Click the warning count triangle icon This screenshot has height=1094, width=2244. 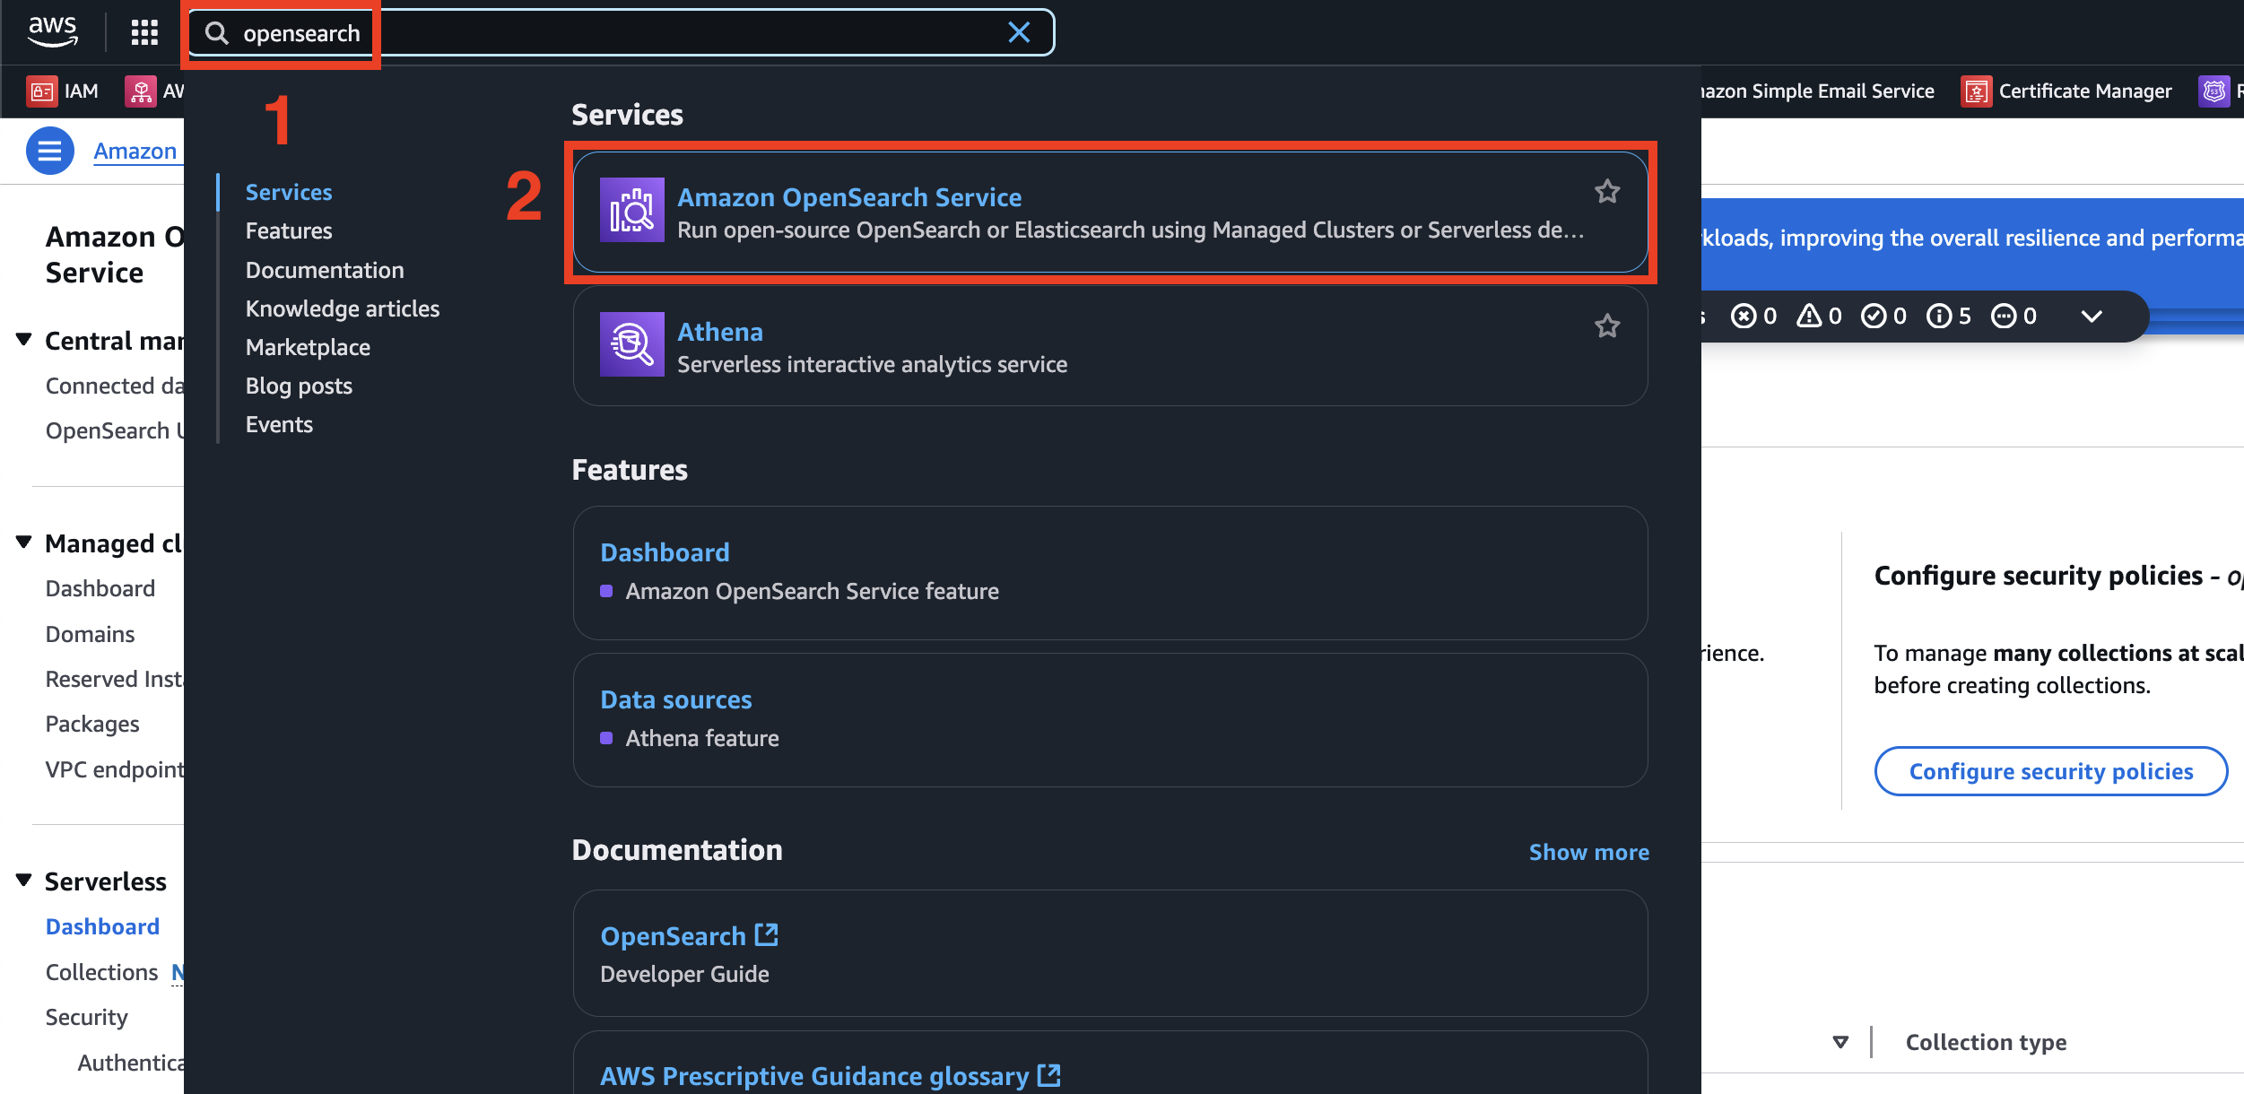[1809, 316]
